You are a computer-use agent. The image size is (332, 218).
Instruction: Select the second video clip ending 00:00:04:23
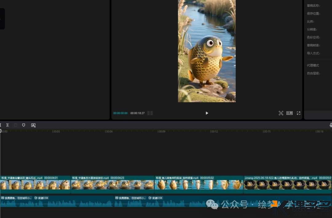[113, 185]
